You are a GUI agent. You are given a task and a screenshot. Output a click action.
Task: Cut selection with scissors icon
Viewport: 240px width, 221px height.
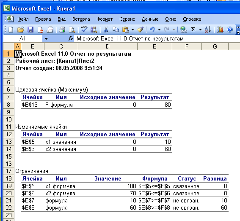click(x=106, y=30)
